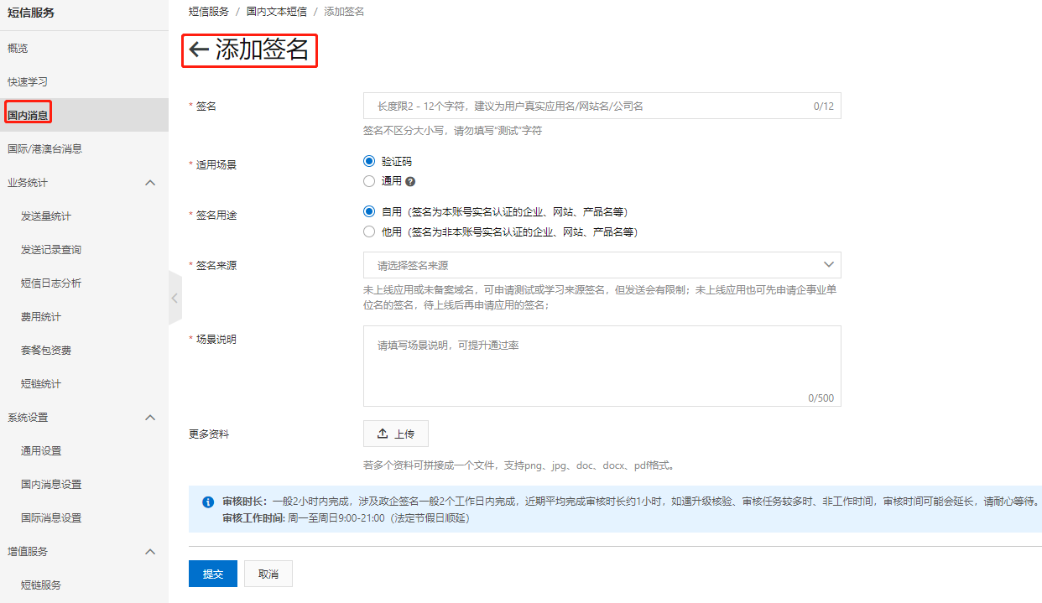
Task: Open the 签名来源 dropdown
Action: (x=602, y=265)
